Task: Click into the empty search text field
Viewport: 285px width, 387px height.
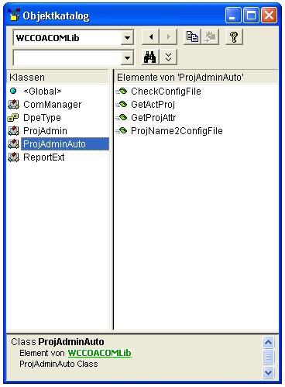Action: [67, 57]
